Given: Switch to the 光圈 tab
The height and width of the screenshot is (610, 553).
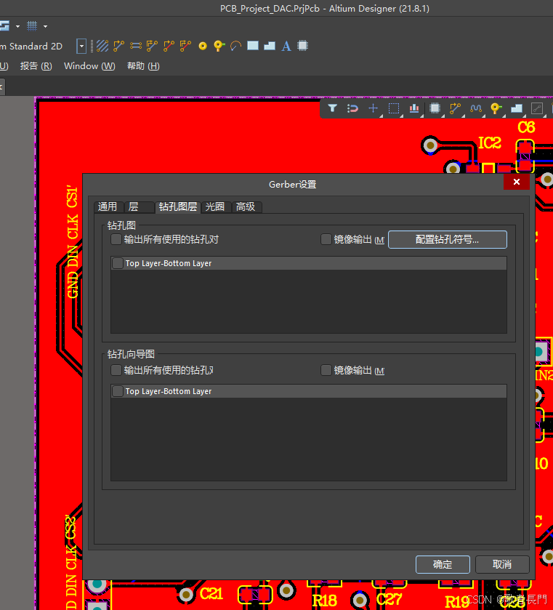Looking at the screenshot, I should click(x=216, y=207).
